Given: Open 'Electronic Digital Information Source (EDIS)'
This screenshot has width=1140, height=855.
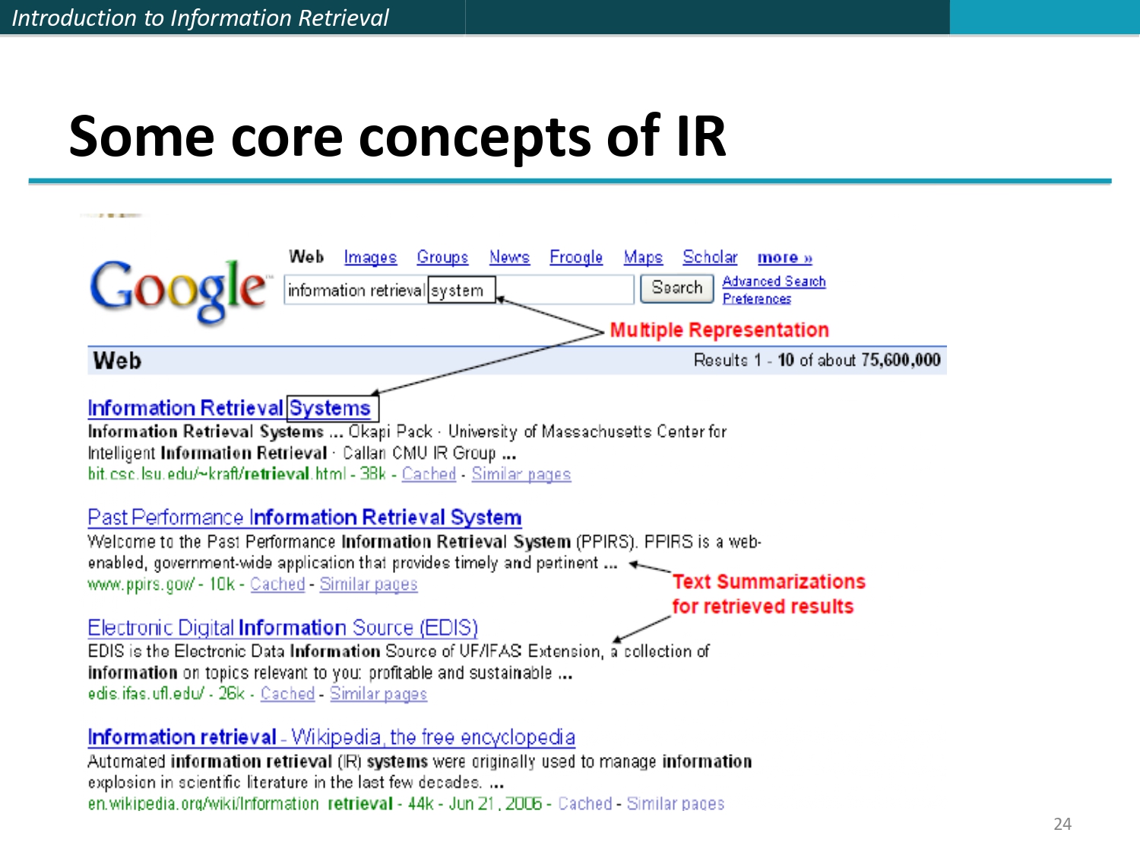Looking at the screenshot, I should tap(283, 628).
